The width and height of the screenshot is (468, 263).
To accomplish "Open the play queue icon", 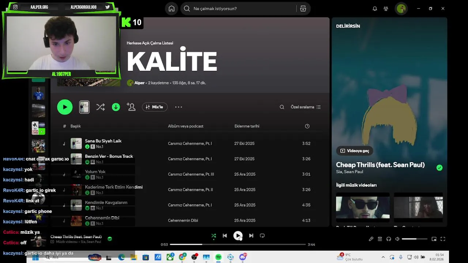I will pyautogui.click(x=380, y=239).
